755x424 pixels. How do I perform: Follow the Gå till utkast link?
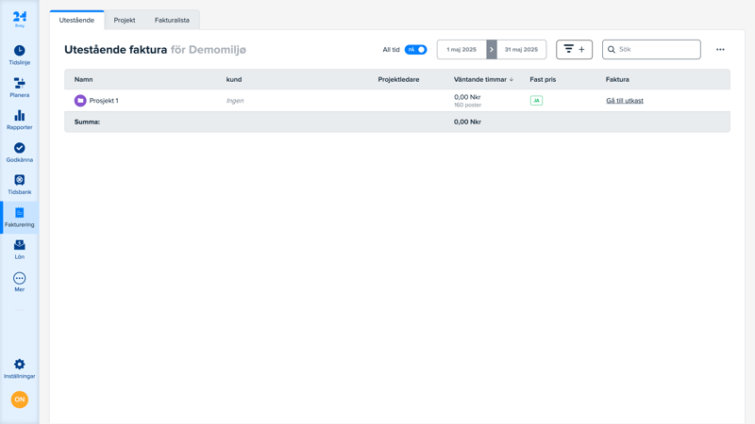click(x=625, y=101)
